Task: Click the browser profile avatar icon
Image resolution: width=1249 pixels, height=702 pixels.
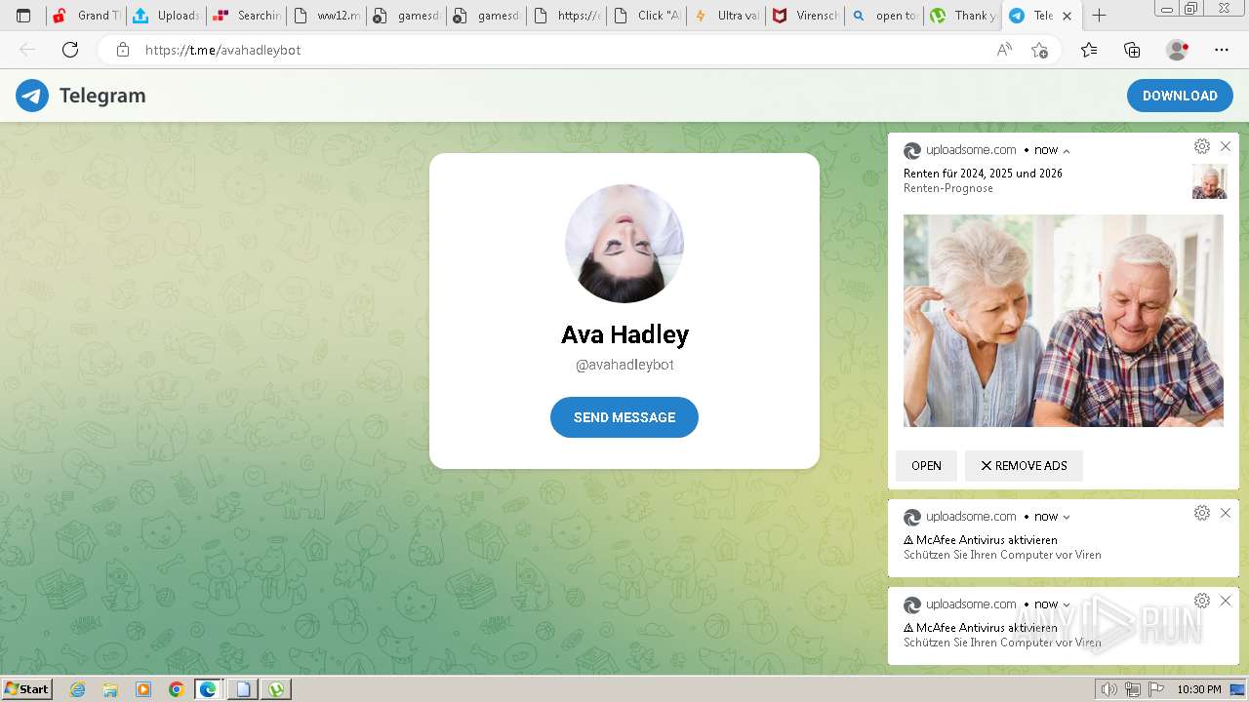Action: coord(1178,50)
